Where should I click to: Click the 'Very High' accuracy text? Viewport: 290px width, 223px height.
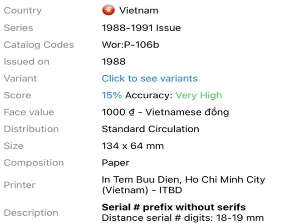[x=199, y=95]
